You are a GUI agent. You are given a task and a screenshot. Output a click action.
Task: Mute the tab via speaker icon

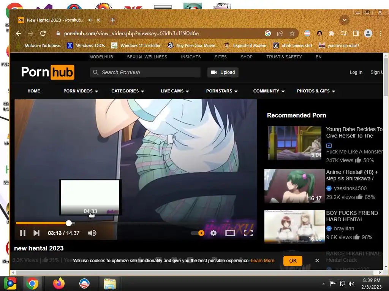point(90,20)
